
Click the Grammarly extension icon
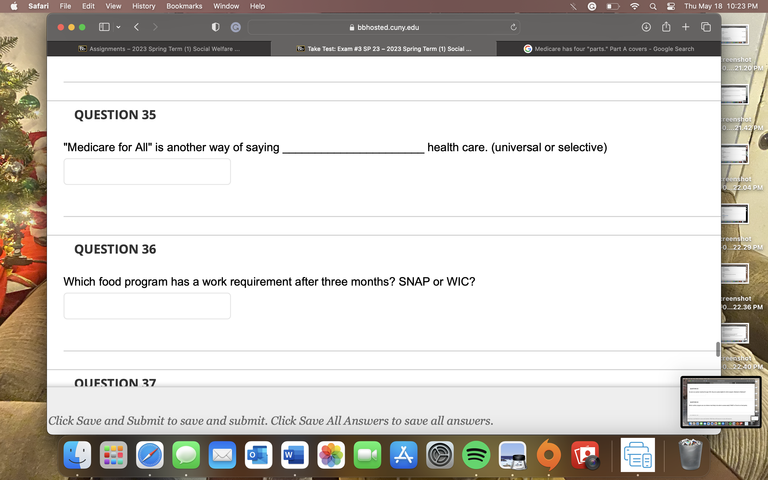235,27
